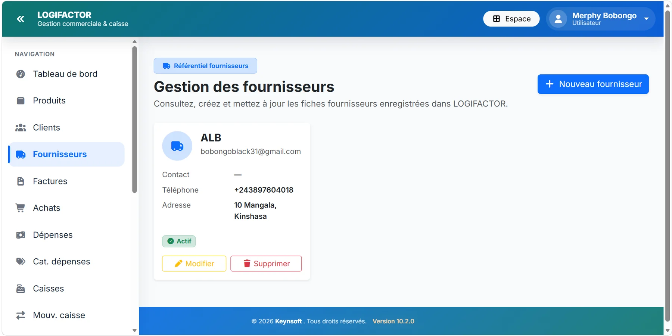The image size is (672, 336).
Task: Expand Merphy Bobongo user dropdown arrow
Action: (x=646, y=19)
